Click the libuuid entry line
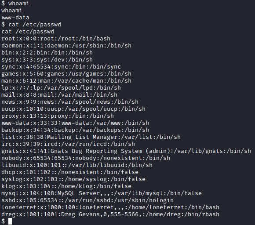The width and height of the screenshot is (255, 225). coord(77,165)
